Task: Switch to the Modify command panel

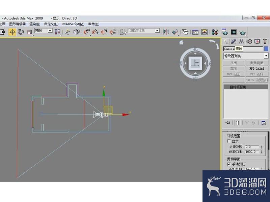Action: click(x=234, y=41)
